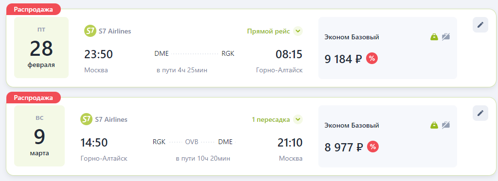Choose Эконом Базовый fare for 9 184 ₽
The height and width of the screenshot is (181, 498).
(x=387, y=48)
